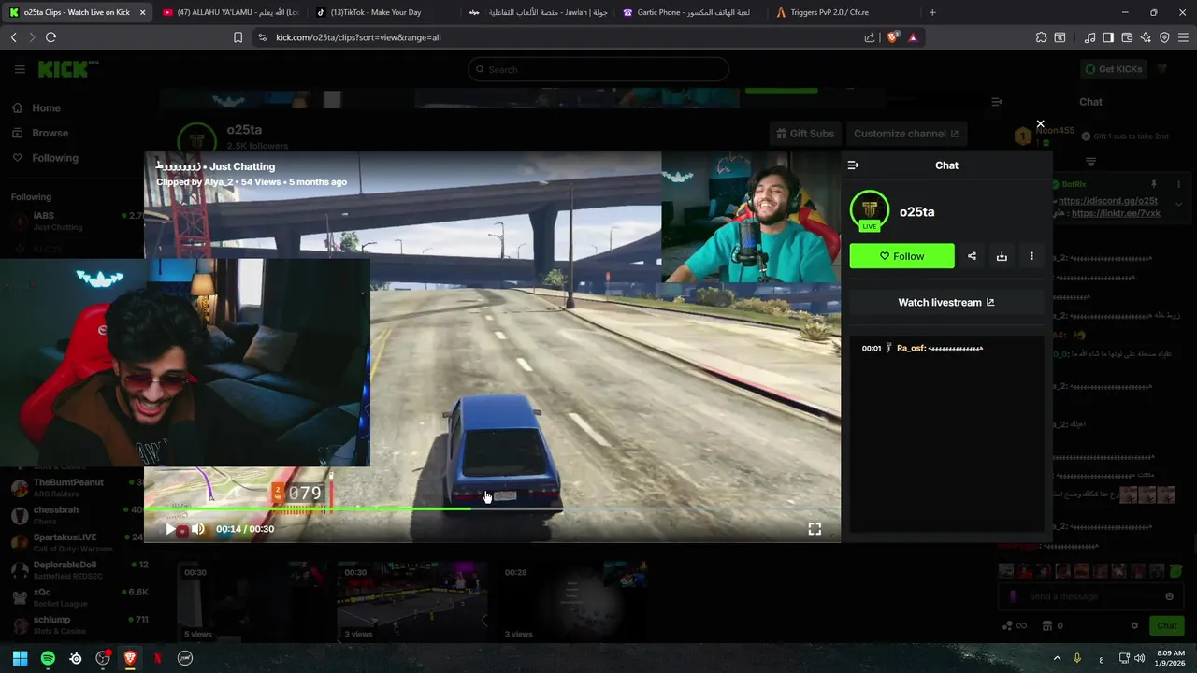Open a new browser tab
Viewport: 1197px width, 673px height.
click(932, 12)
